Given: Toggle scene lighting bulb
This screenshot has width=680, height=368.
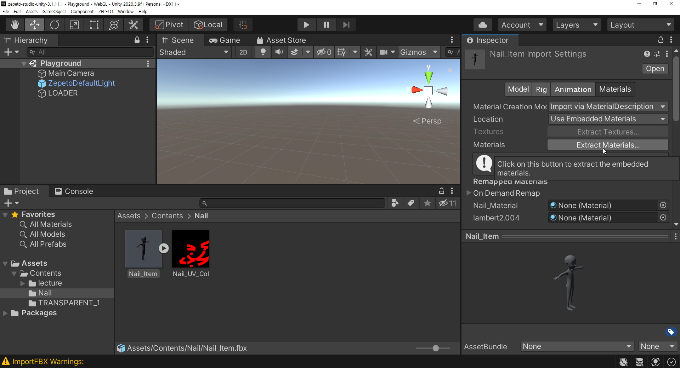Looking at the screenshot, I should click(x=263, y=52).
